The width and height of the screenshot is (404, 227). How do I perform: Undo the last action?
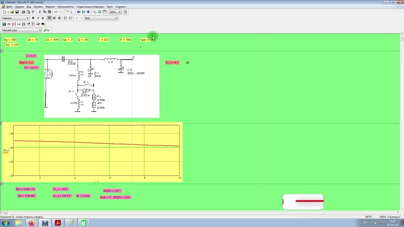56,12
